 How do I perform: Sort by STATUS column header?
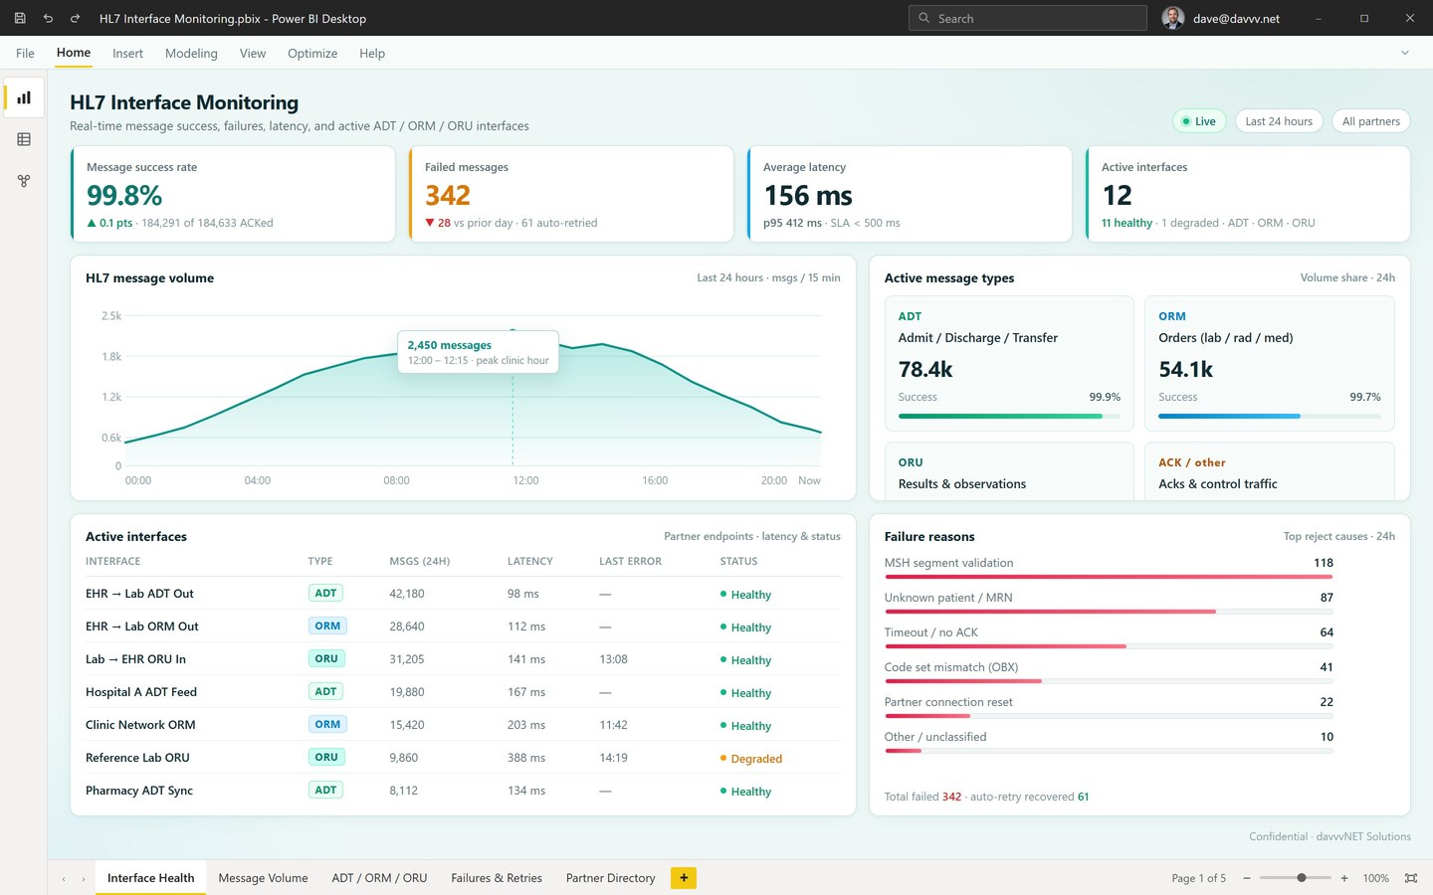pyautogui.click(x=738, y=562)
